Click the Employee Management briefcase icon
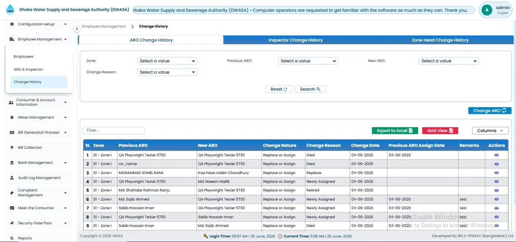The width and height of the screenshot is (516, 242). click(12, 39)
